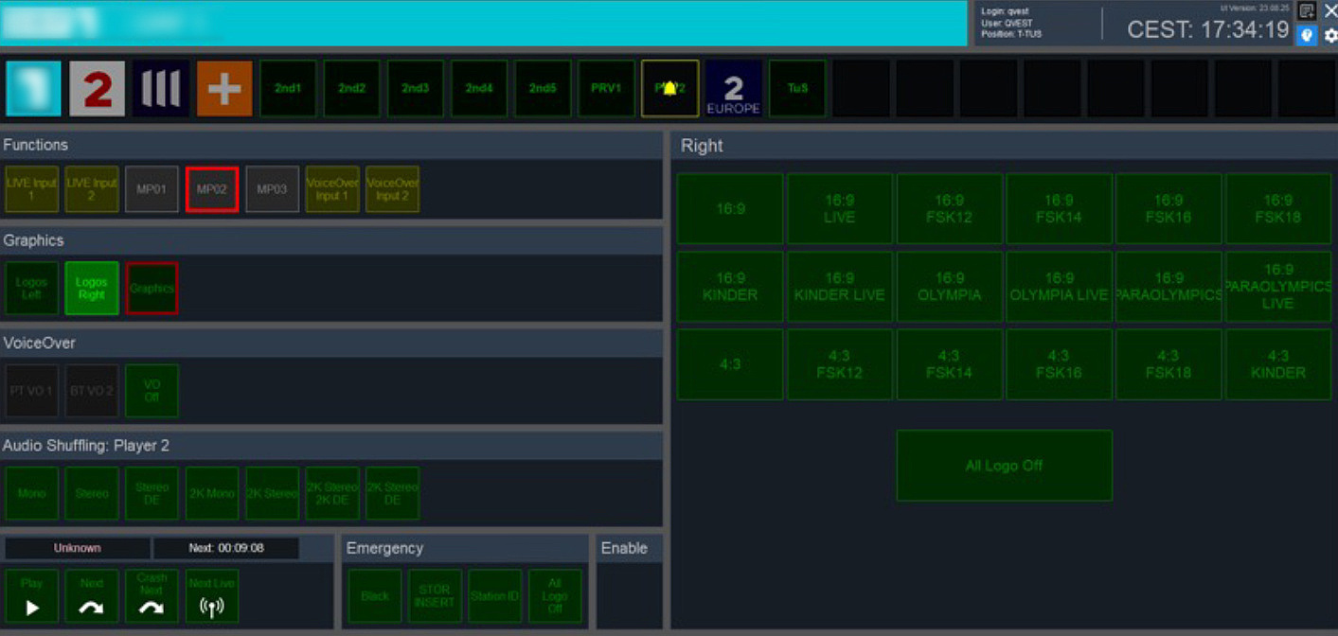Click the Next button with curved arrow
This screenshot has height=636, width=1338.
(x=92, y=596)
